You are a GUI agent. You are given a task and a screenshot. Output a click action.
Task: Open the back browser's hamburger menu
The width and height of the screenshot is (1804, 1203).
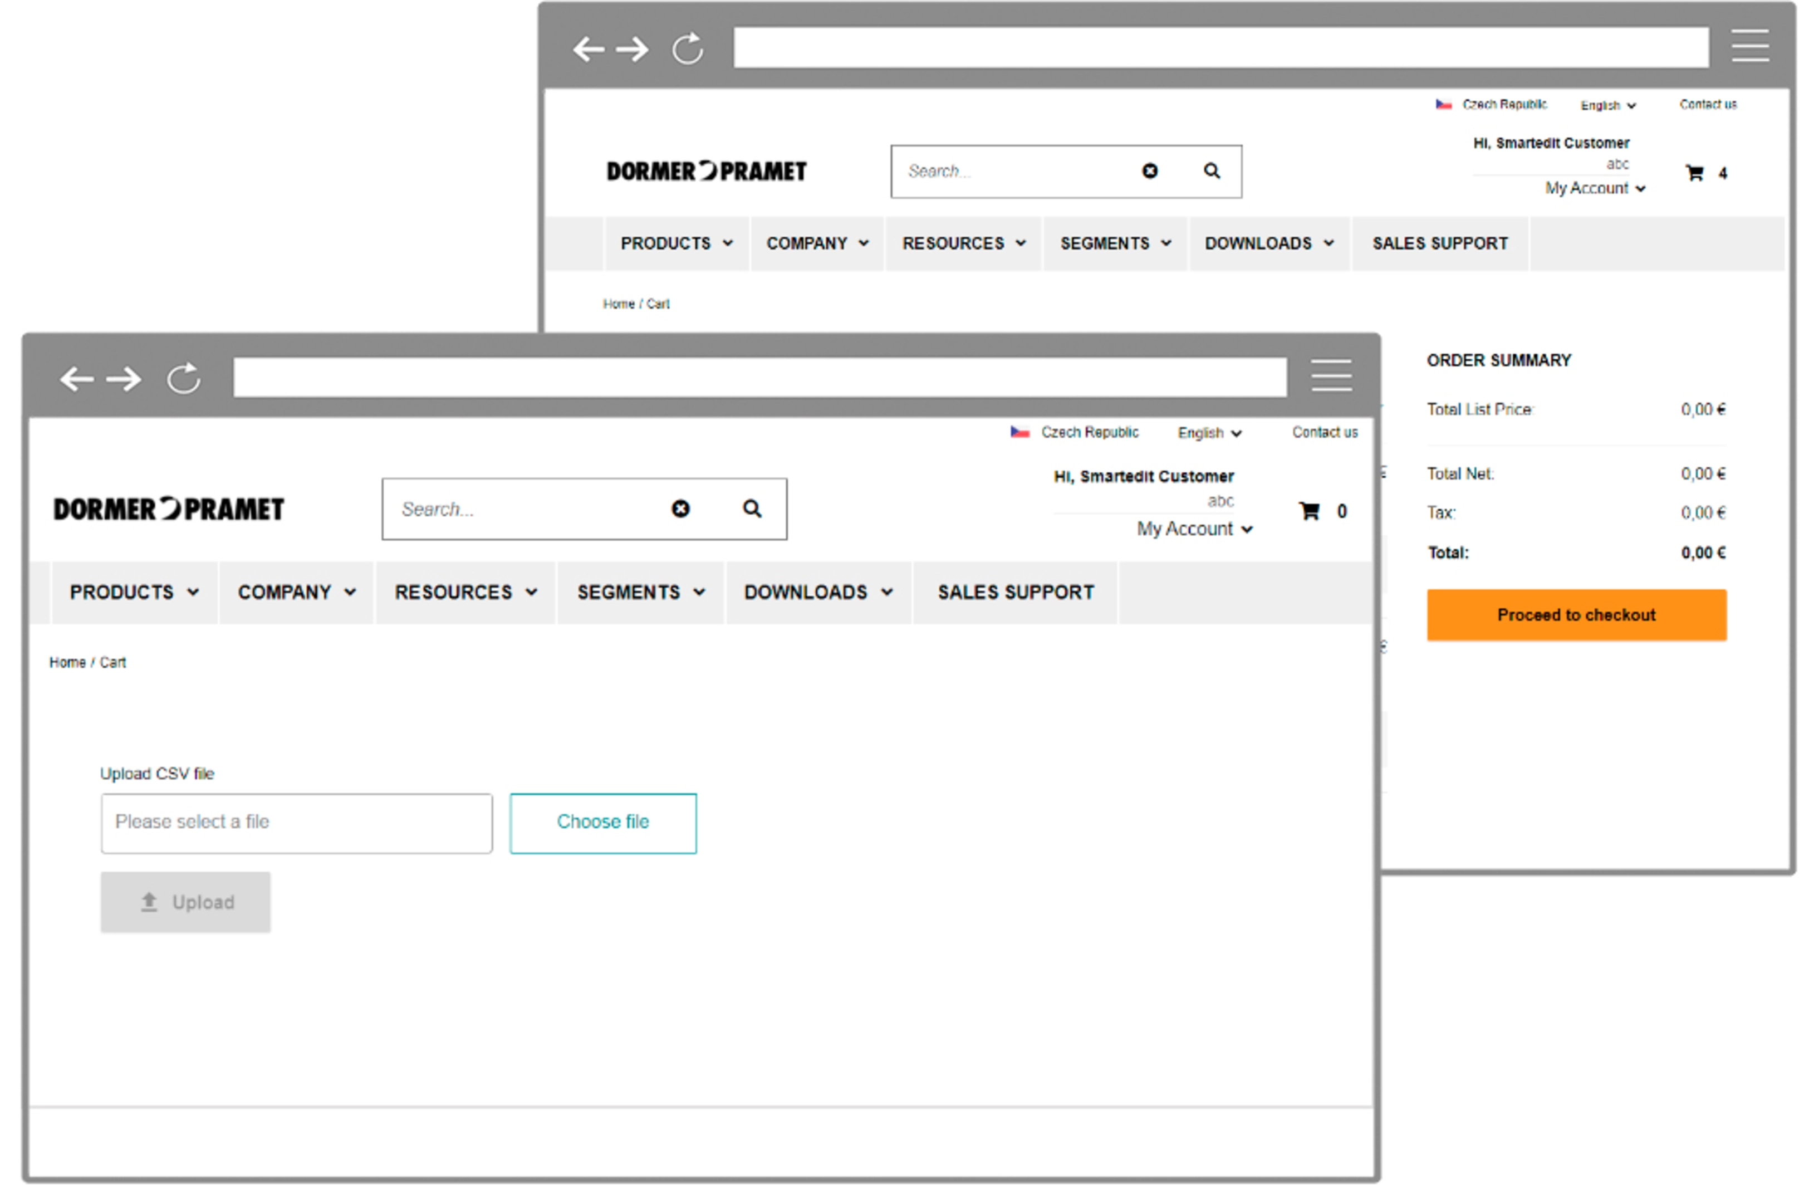[x=1751, y=46]
